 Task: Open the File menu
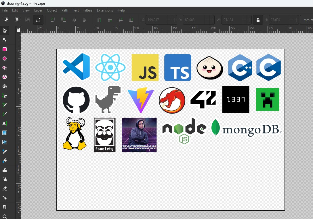click(x=5, y=10)
